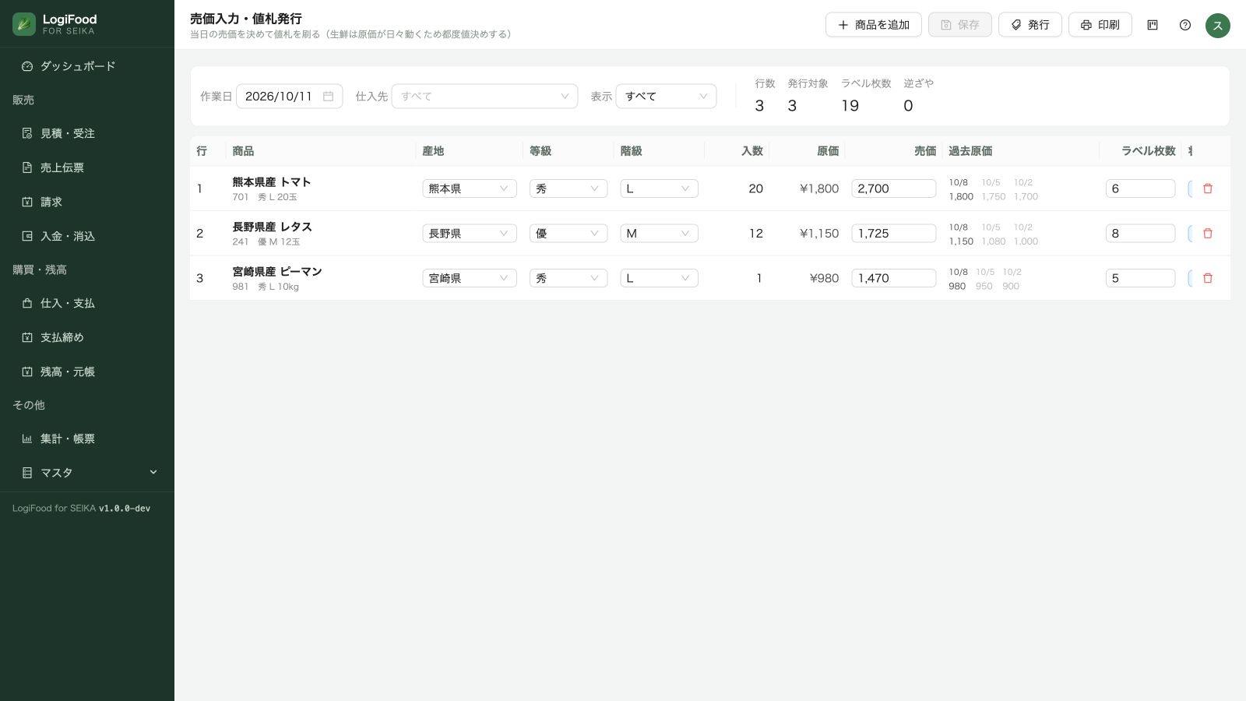Click ラベル枚数 field showing 5
Screen dimensions: 1246x701
pyautogui.click(x=1140, y=278)
